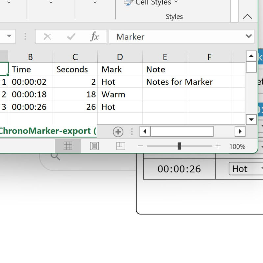
Task: Select the ChronoMarker-export sheet tab
Action: (48, 131)
